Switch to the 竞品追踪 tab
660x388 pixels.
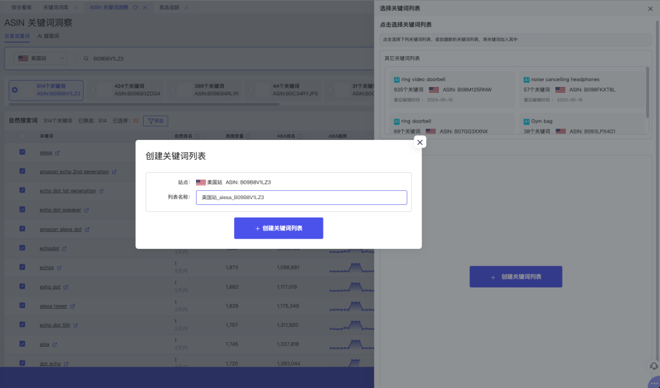(x=170, y=8)
